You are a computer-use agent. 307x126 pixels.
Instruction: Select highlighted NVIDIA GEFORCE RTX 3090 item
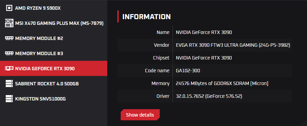(x=54, y=68)
